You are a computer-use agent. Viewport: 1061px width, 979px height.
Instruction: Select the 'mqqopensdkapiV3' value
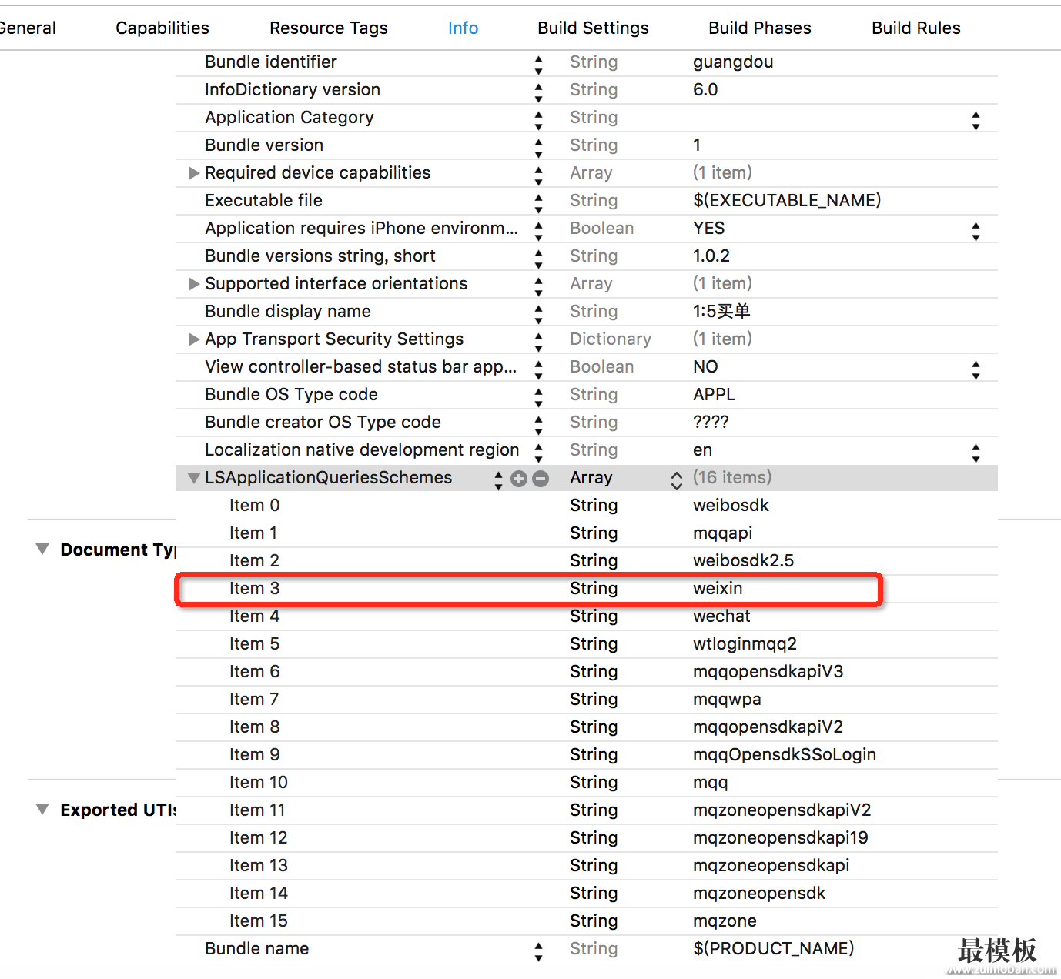coord(768,672)
